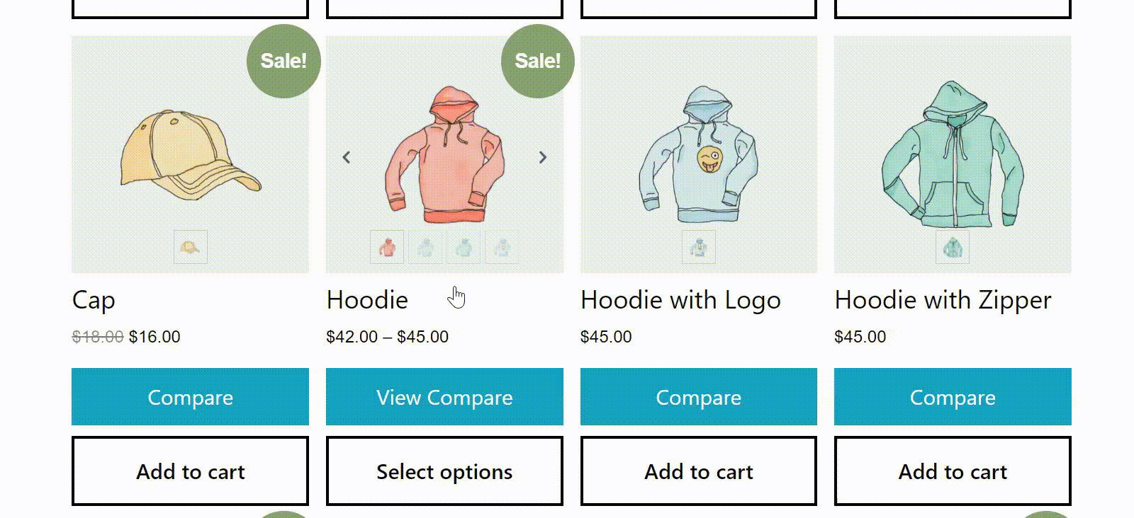Open the Hoodie with Logo title link

680,300
